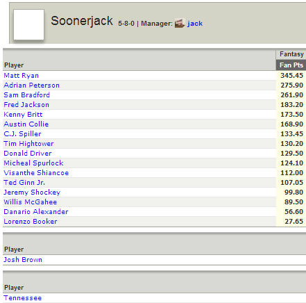Select Sam Bradford player link
306x303 pixels.
(26, 95)
